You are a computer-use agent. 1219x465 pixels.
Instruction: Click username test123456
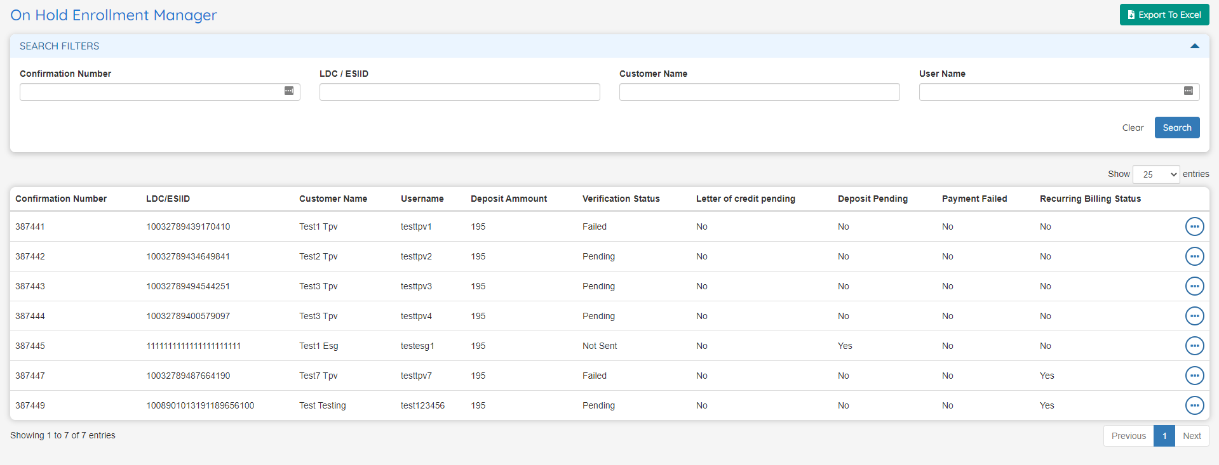422,405
